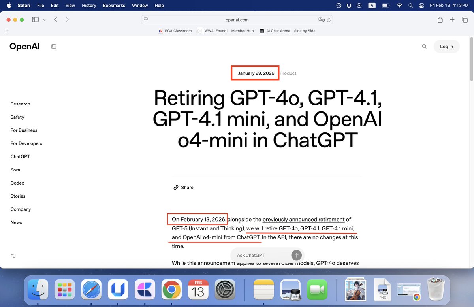Screen dimensions: 474x307
Task: Open the History menu
Action: (x=89, y=6)
